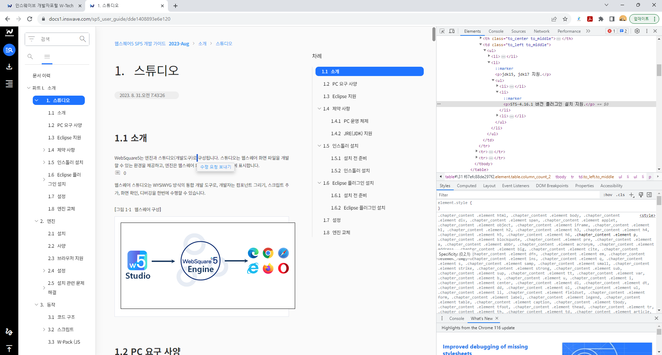The image size is (662, 355).
Task: Click the paint roller rendering emulation icon
Action: [x=641, y=195]
